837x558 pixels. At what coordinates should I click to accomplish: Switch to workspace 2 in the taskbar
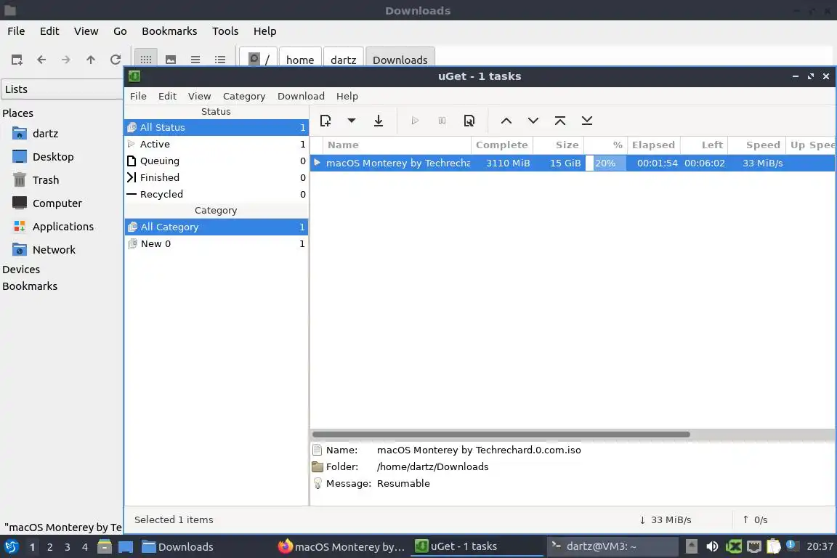pyautogui.click(x=49, y=547)
